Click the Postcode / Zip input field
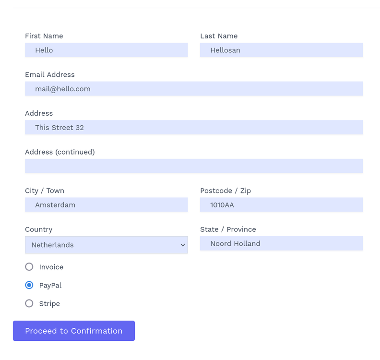The width and height of the screenshot is (380, 360). click(x=281, y=205)
